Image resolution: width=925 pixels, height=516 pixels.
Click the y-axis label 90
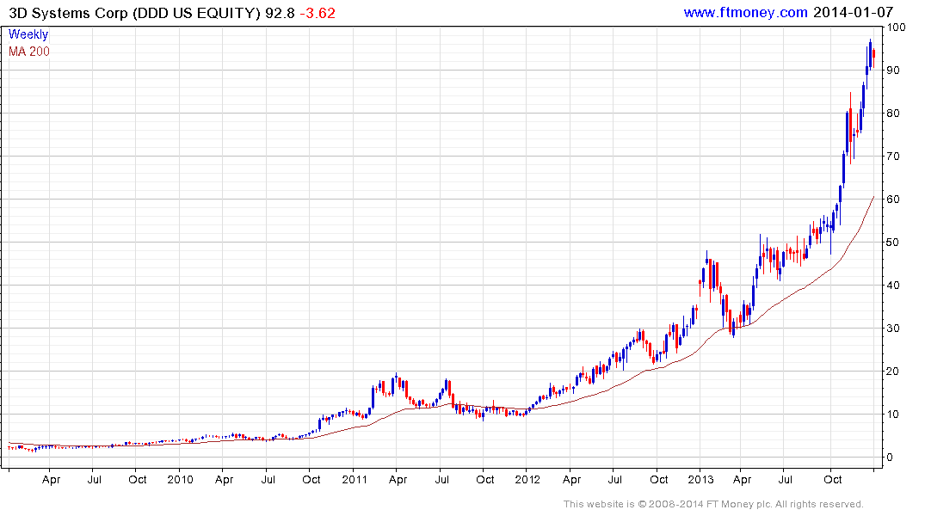pyautogui.click(x=893, y=71)
